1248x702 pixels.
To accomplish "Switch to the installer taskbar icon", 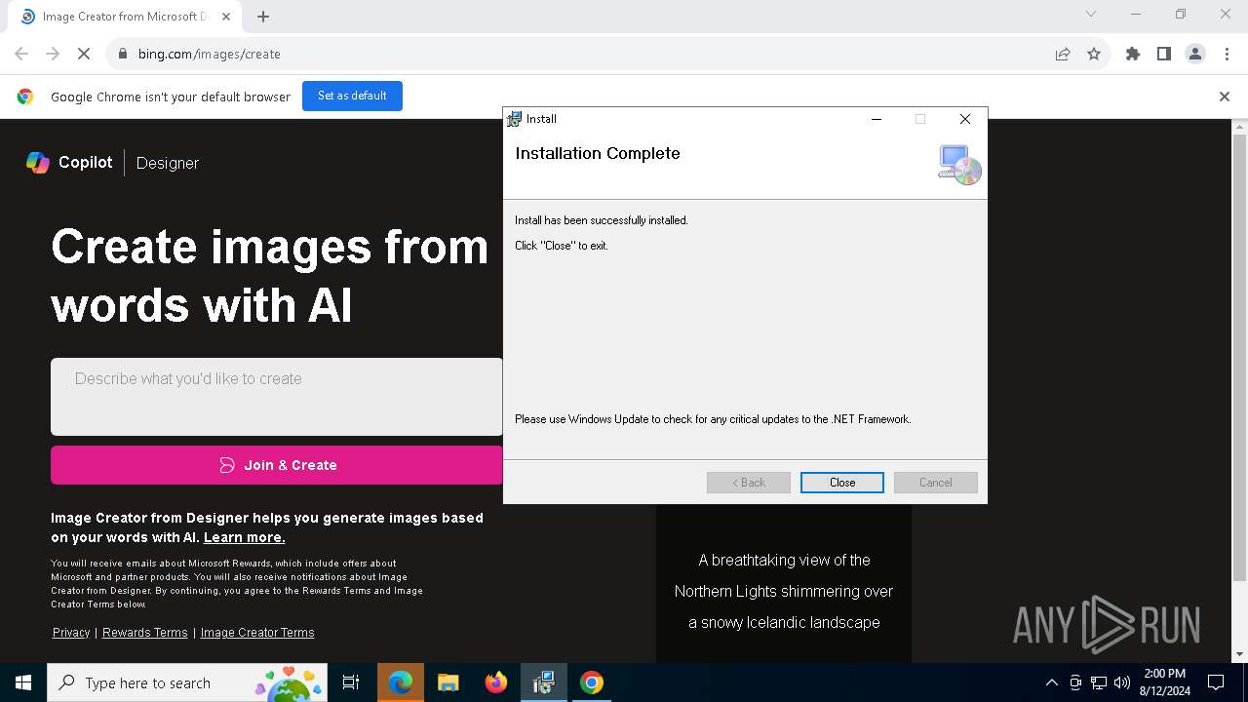I will [x=543, y=682].
